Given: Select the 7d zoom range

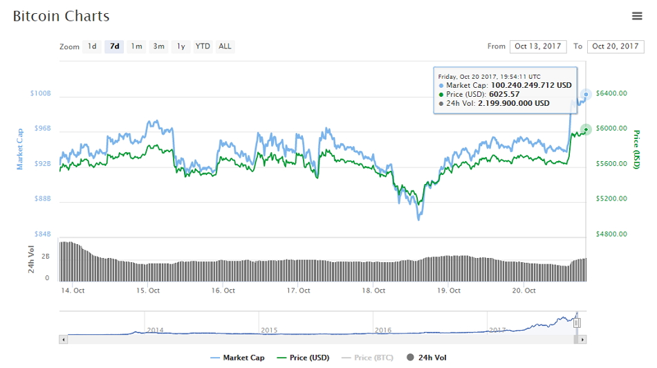Looking at the screenshot, I should (x=114, y=46).
